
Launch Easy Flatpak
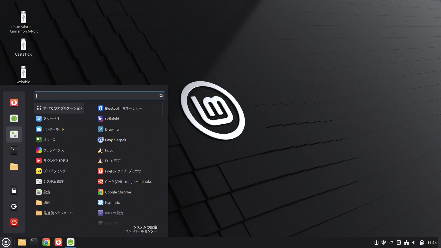[128, 140]
